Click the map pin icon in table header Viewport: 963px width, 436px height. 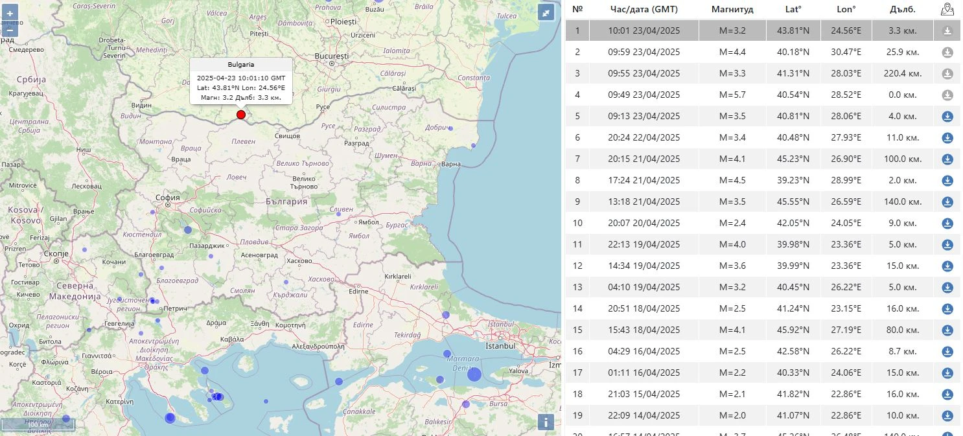947,9
